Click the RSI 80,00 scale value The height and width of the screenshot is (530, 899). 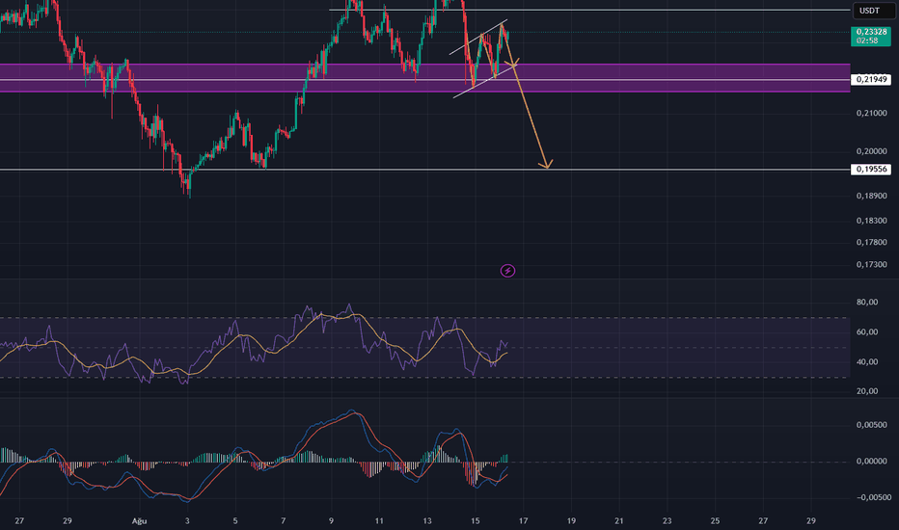coord(867,302)
